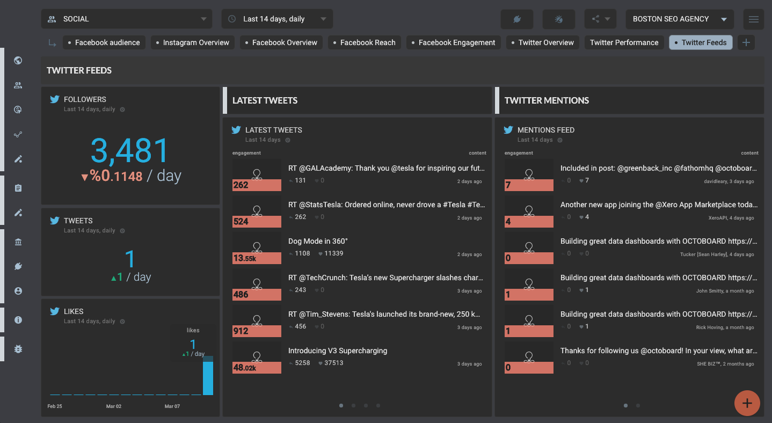Go to fourth page dot of Latest Tweets
The height and width of the screenshot is (423, 772).
tap(378, 406)
